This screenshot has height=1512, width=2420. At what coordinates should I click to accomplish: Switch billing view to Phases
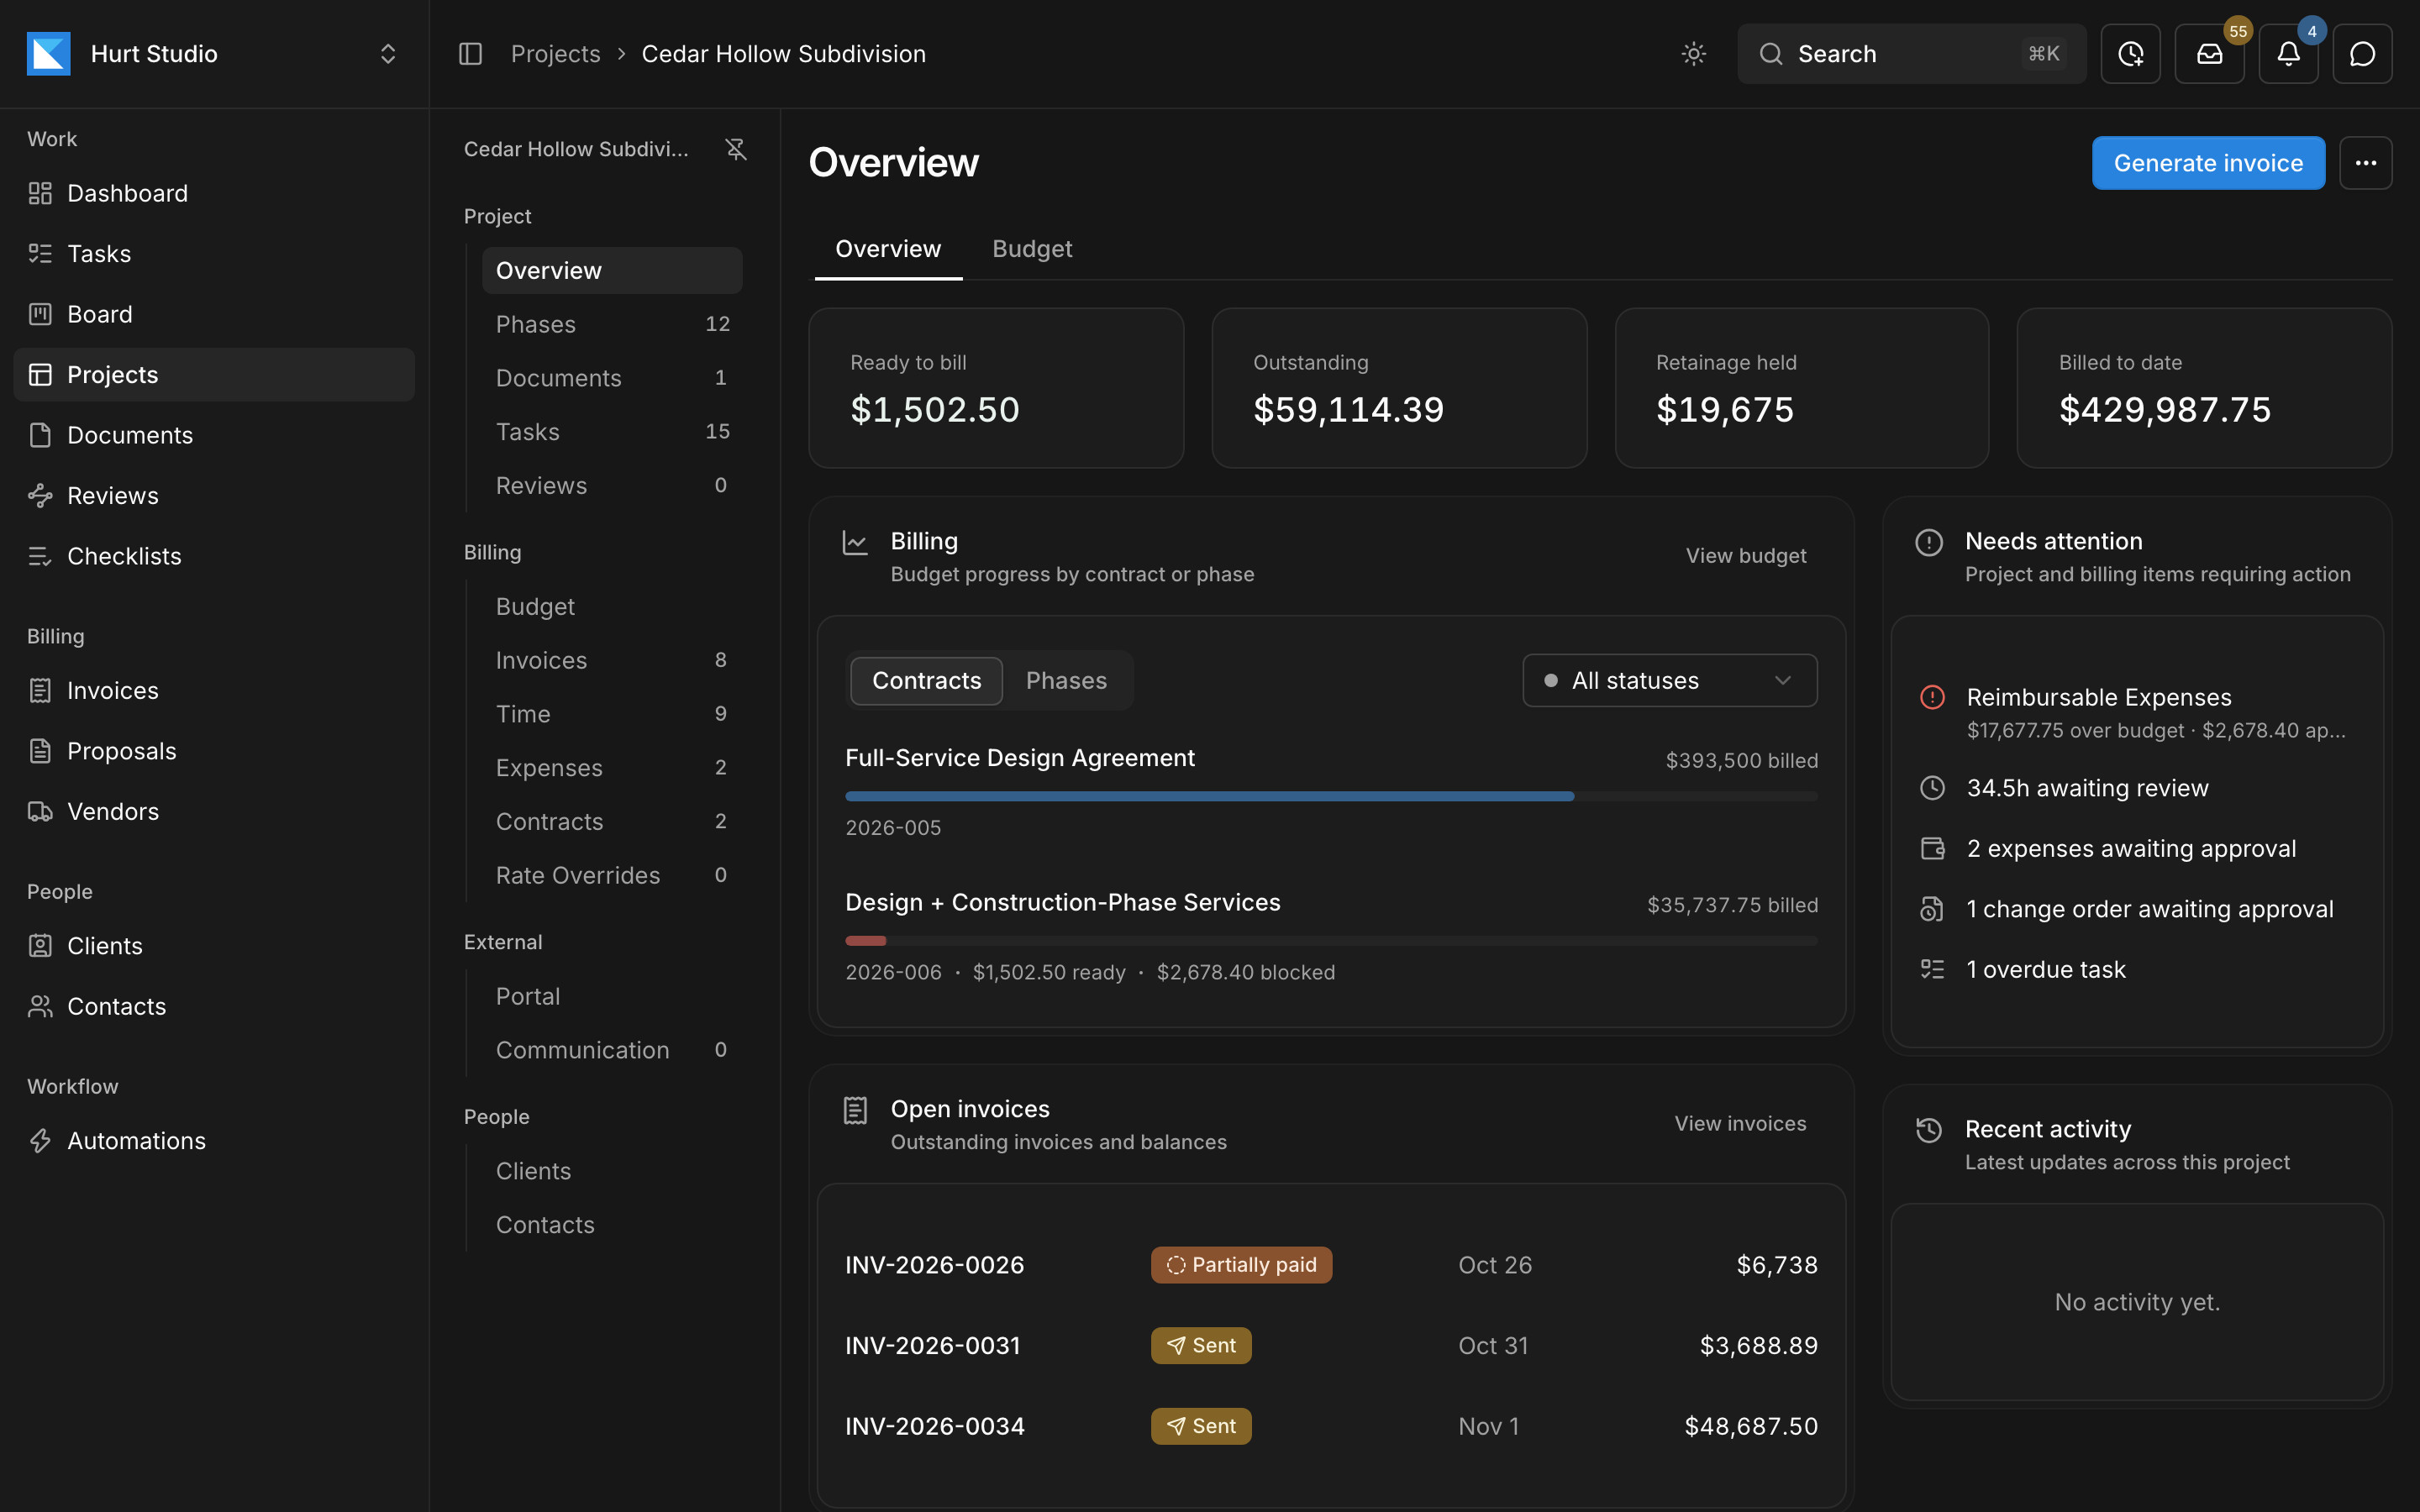click(1066, 681)
